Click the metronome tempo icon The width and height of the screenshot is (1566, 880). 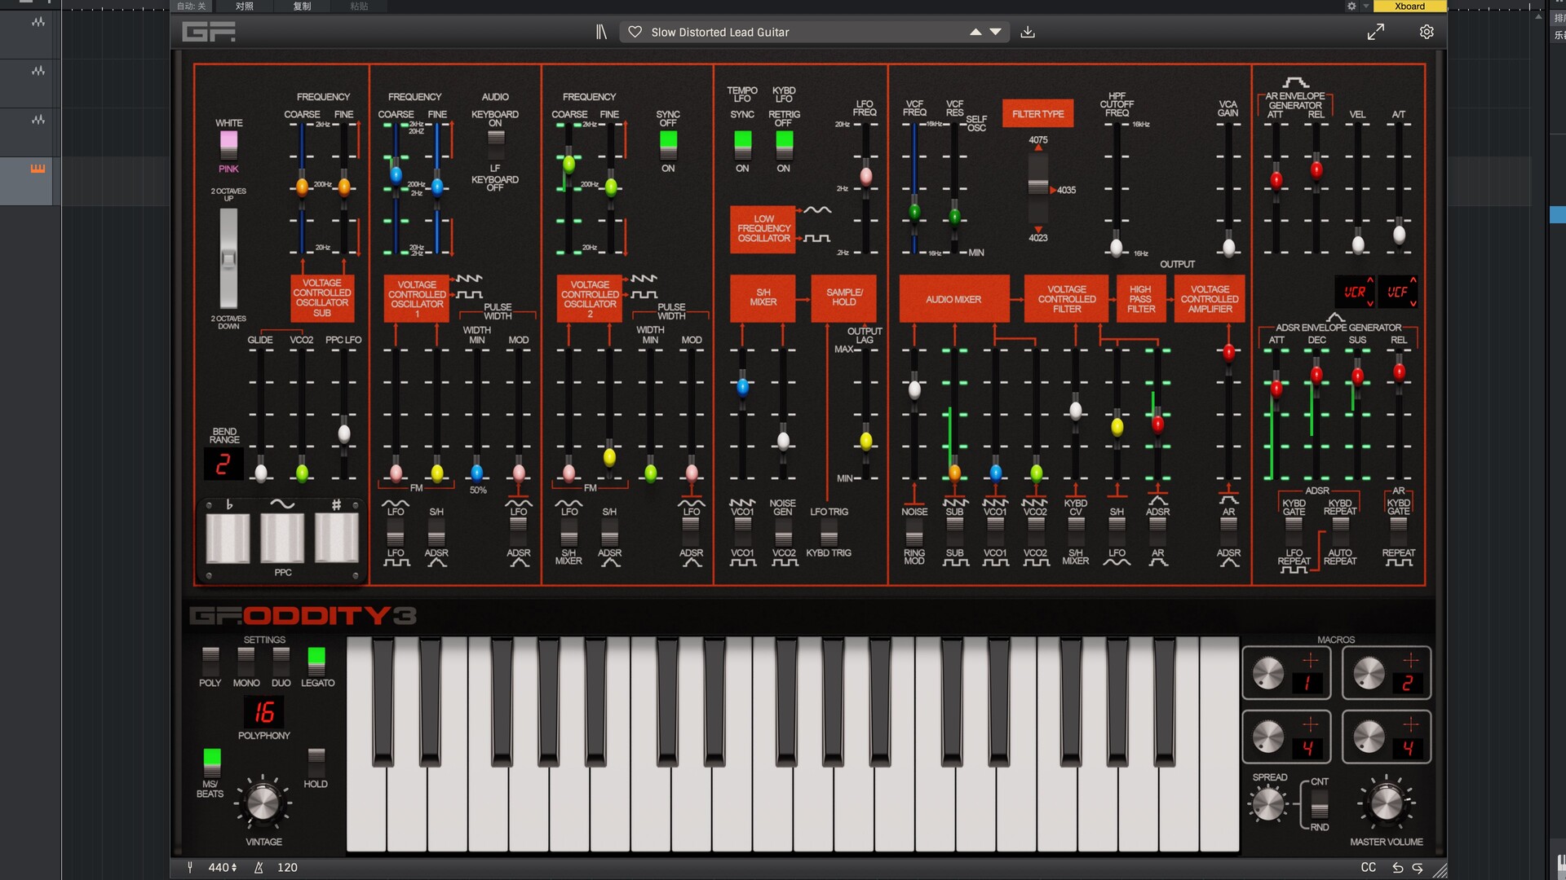click(x=259, y=868)
